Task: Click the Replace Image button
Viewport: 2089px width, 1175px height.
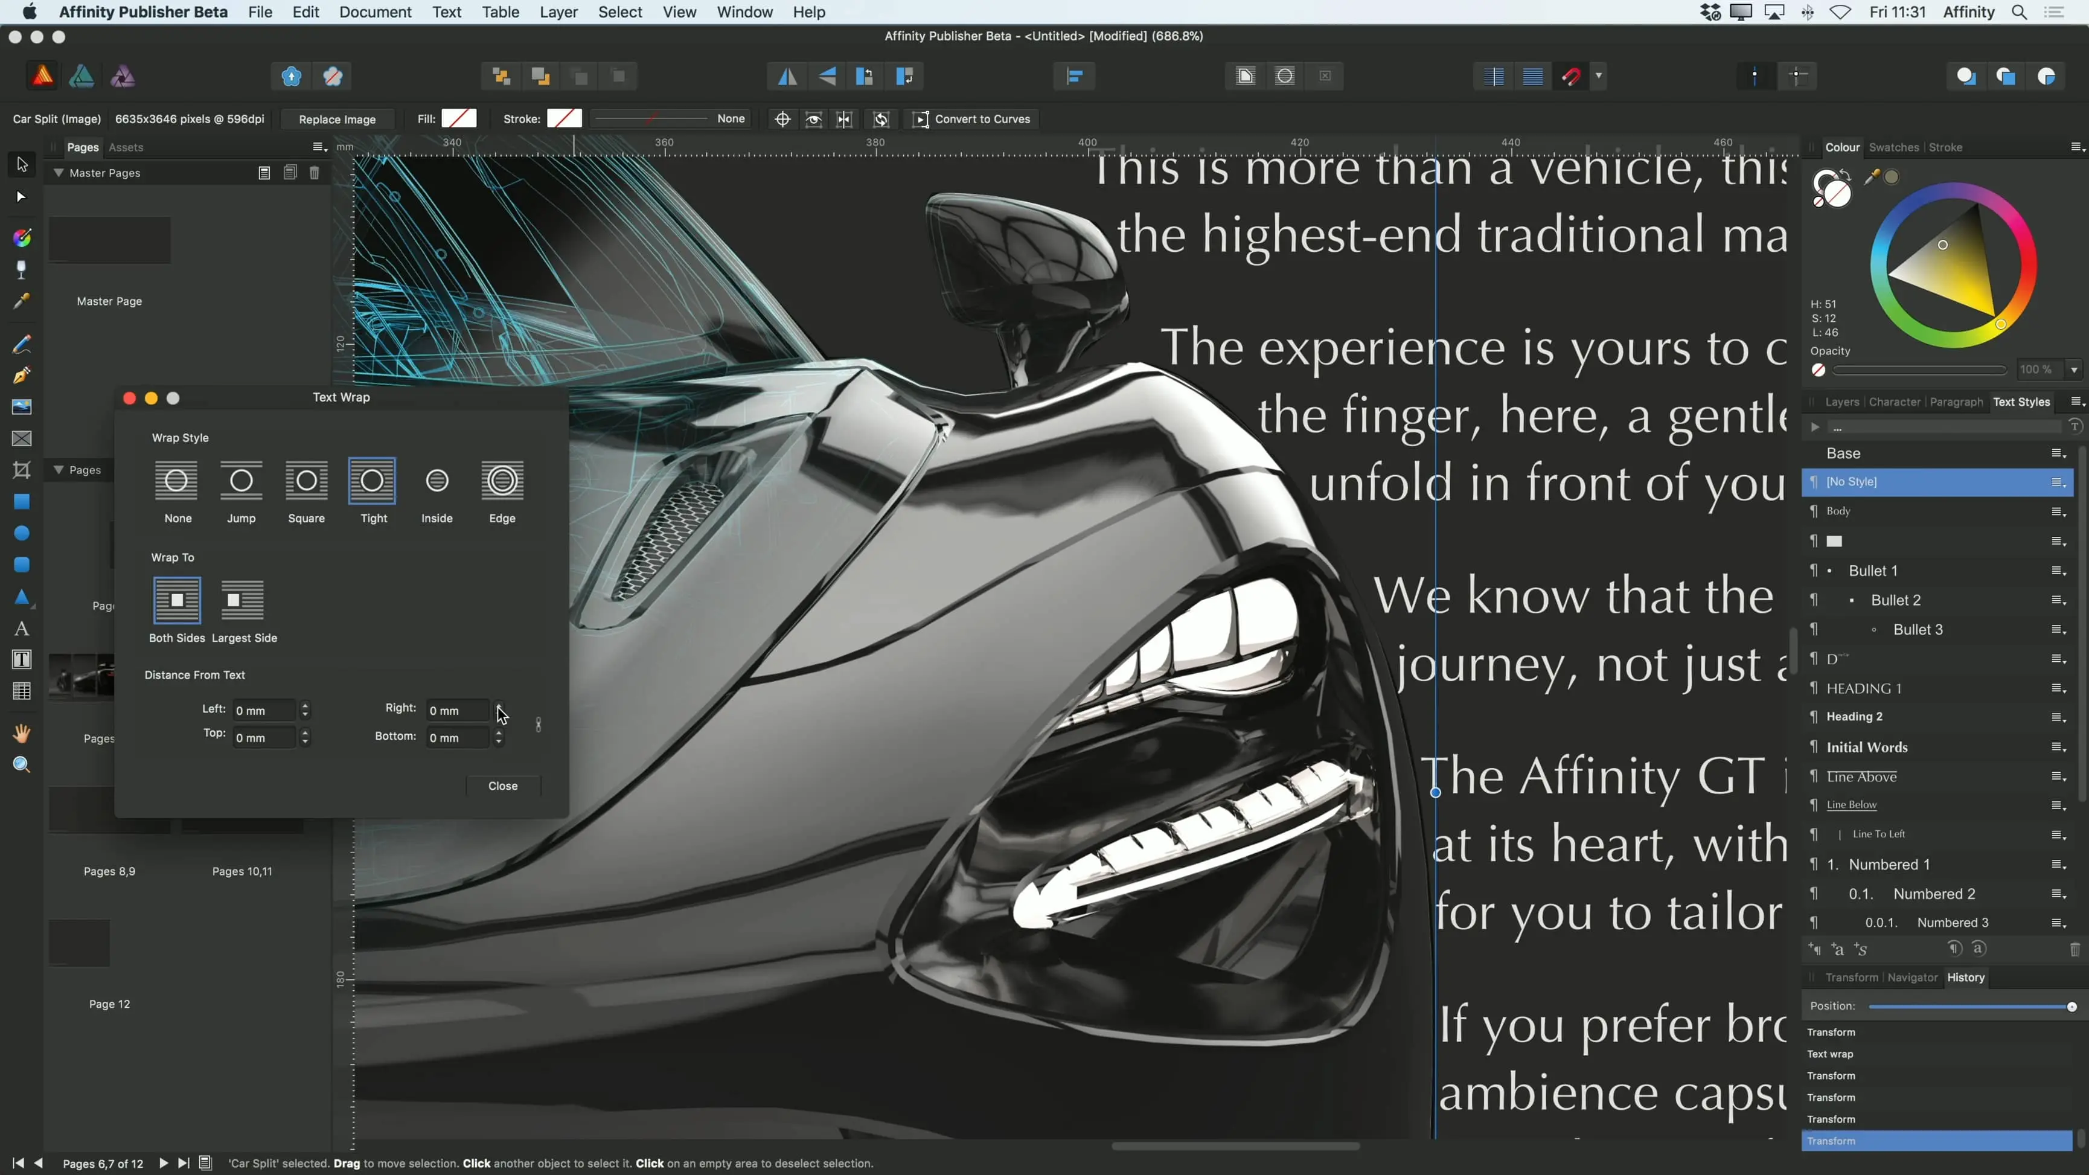Action: coord(336,119)
